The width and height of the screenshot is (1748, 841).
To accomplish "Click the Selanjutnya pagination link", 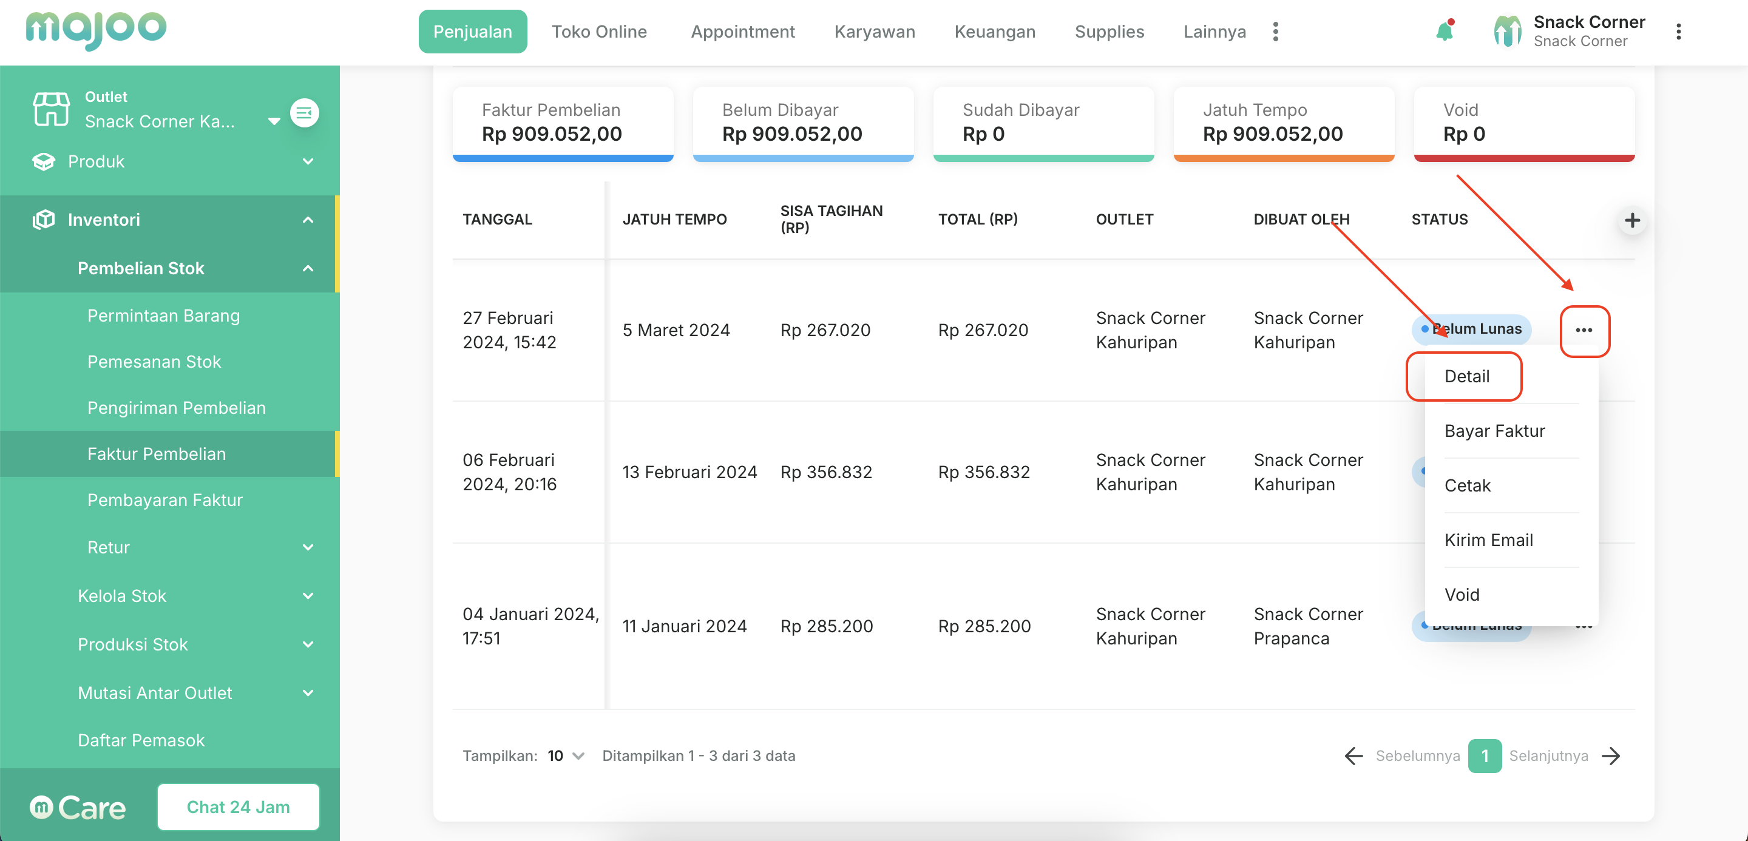I will pos(1548,755).
